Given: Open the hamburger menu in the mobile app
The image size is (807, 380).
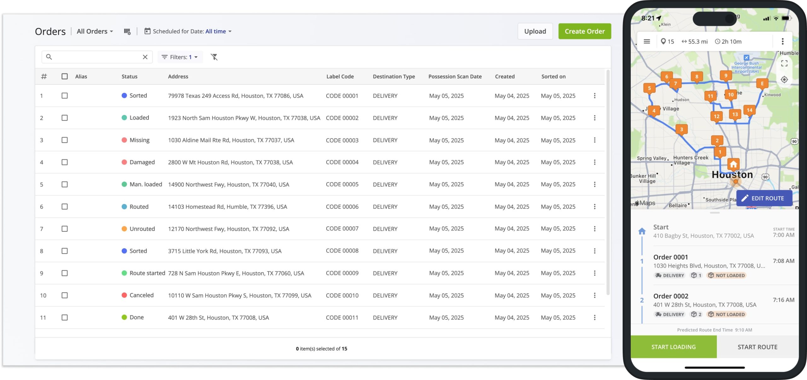Looking at the screenshot, I should 647,41.
